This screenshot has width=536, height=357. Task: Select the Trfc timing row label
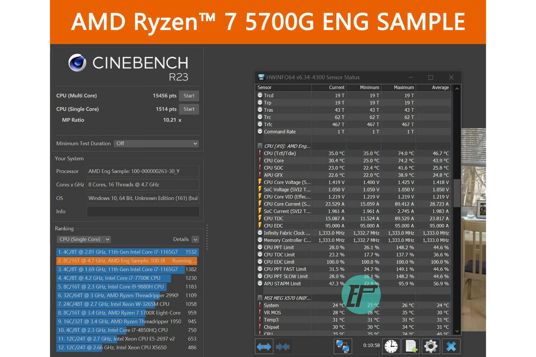click(x=268, y=124)
